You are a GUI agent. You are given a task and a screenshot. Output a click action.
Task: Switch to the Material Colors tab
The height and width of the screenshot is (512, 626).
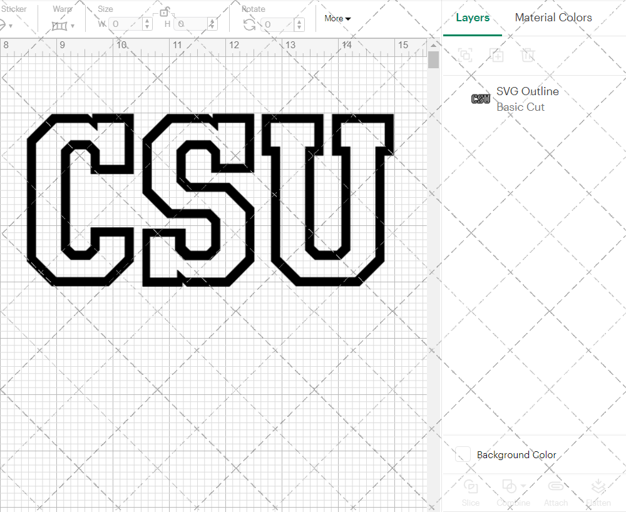553,18
